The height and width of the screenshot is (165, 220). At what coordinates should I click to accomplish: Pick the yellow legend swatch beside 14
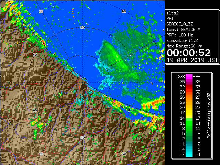[189, 116]
